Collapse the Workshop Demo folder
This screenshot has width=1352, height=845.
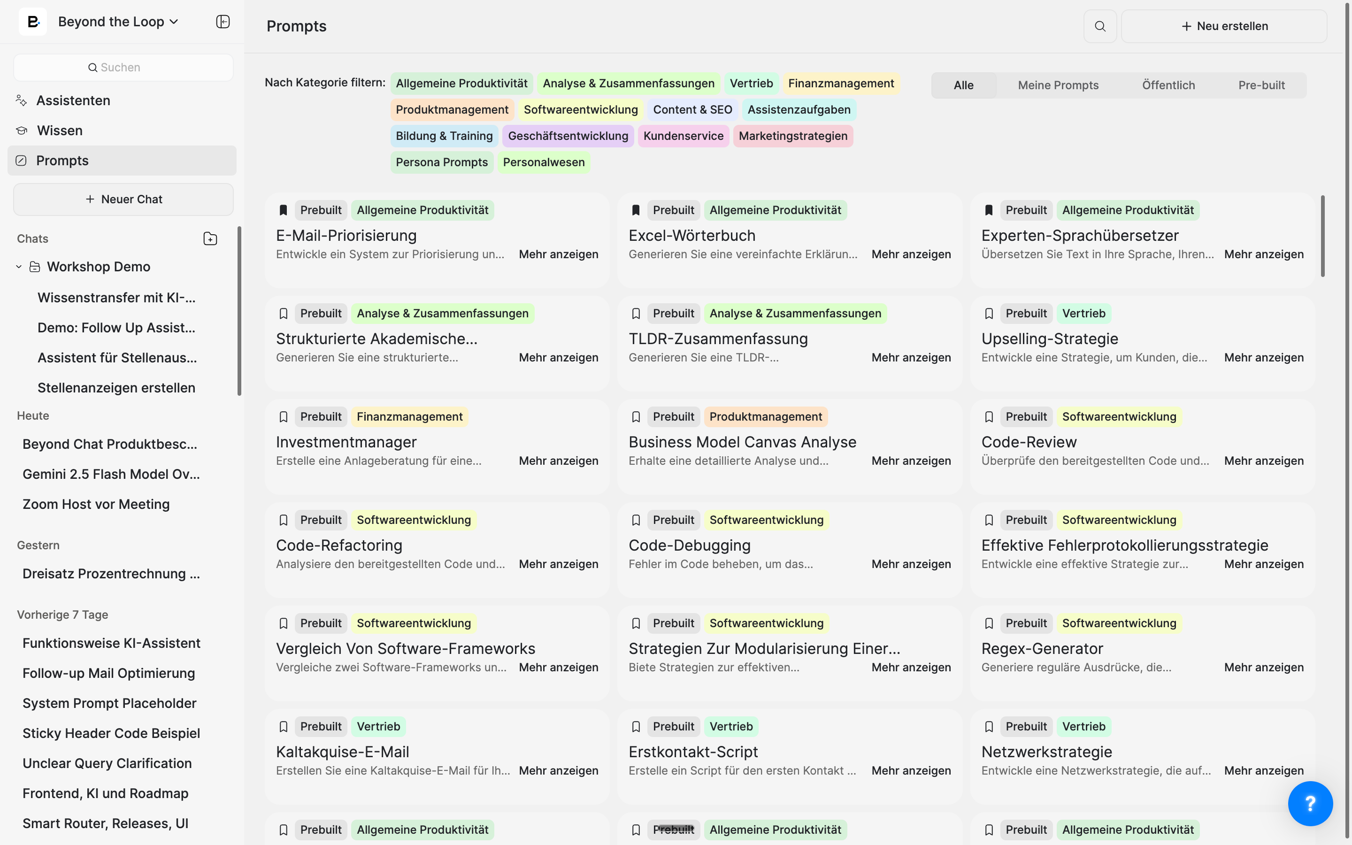(x=19, y=267)
